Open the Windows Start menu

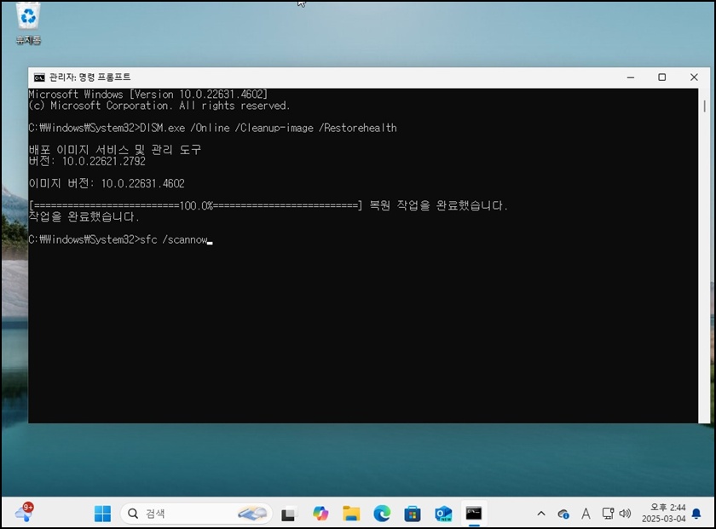103,514
